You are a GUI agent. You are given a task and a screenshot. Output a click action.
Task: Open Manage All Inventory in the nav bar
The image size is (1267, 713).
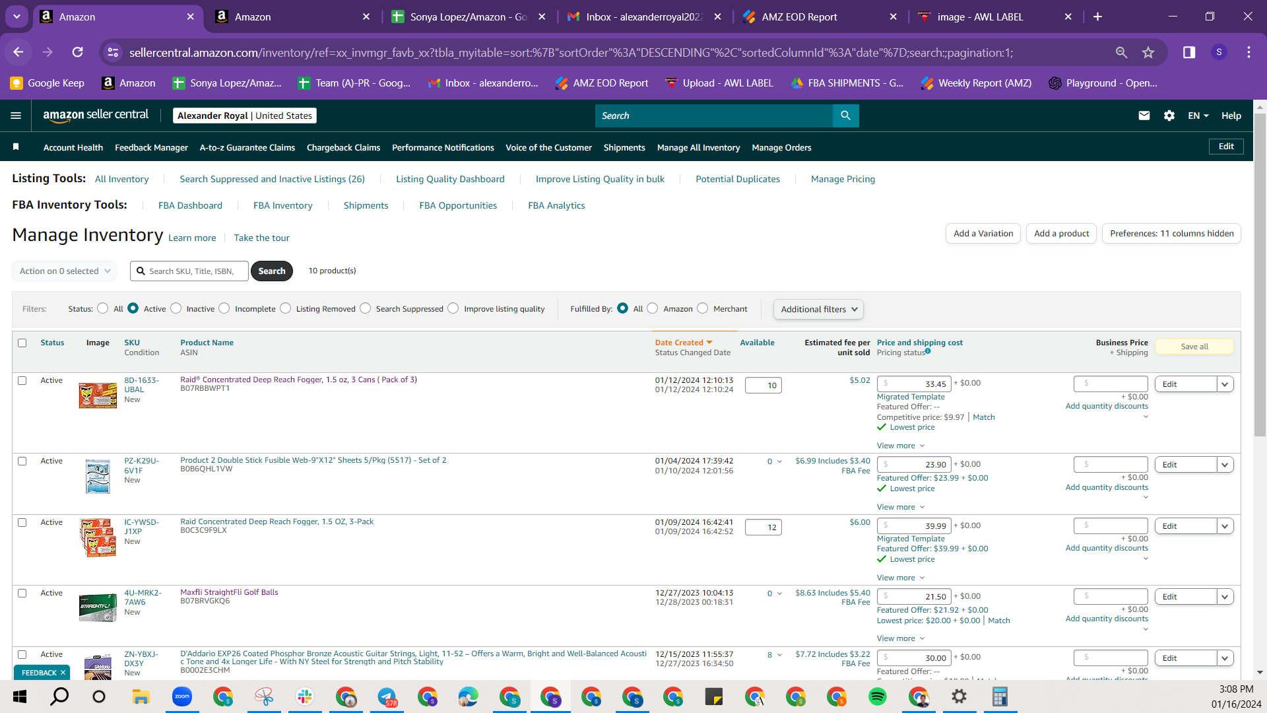coord(698,148)
